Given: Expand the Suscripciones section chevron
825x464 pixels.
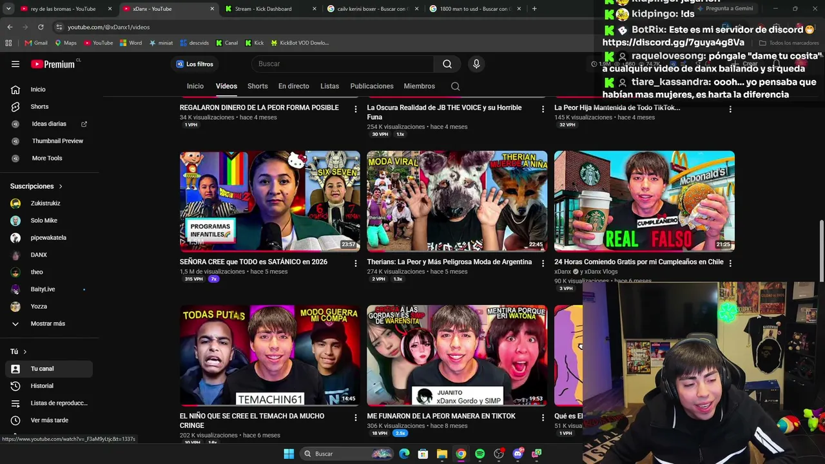Looking at the screenshot, I should pyautogui.click(x=61, y=186).
